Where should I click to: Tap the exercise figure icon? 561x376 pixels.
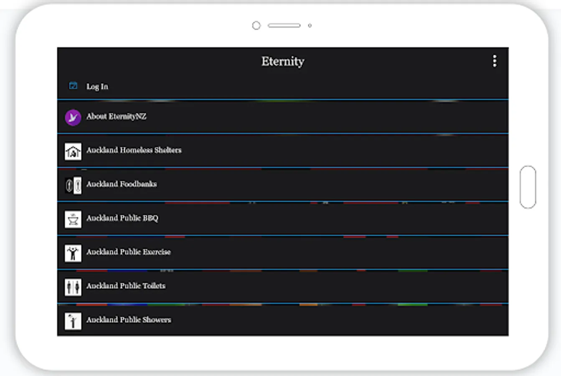pyautogui.click(x=73, y=253)
